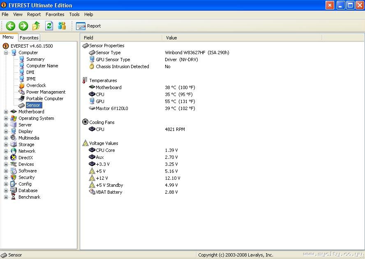Select DMI in the tree

(30, 72)
